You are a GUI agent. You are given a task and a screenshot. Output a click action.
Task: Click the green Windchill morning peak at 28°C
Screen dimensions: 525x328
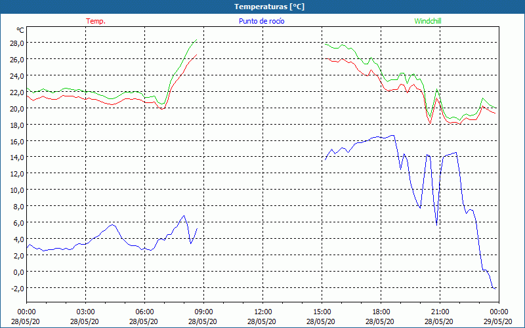(196, 40)
